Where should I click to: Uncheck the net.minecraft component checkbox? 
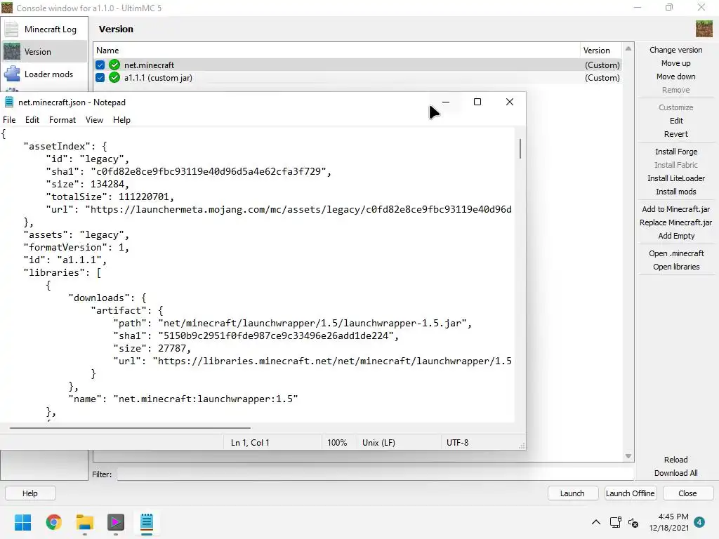[100, 65]
